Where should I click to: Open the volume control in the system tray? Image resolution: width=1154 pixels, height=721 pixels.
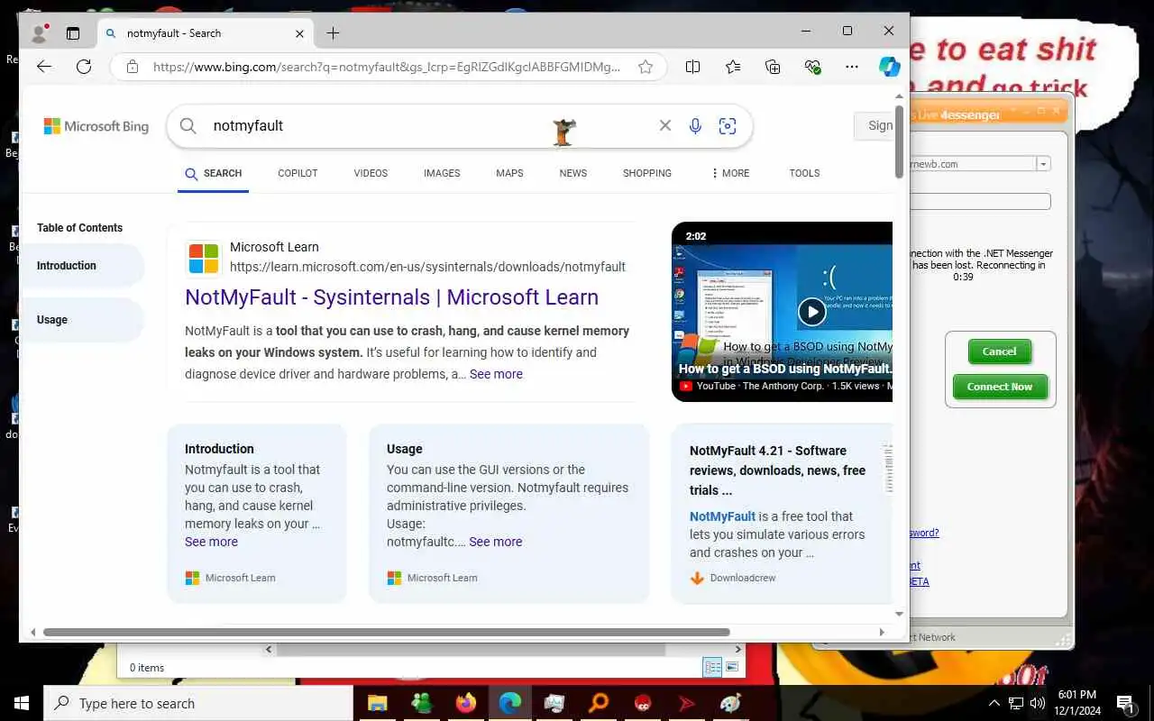(x=1038, y=703)
